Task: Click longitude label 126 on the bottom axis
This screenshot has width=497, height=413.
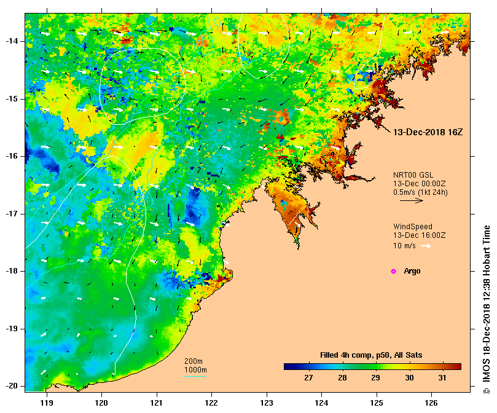Action: point(431,403)
